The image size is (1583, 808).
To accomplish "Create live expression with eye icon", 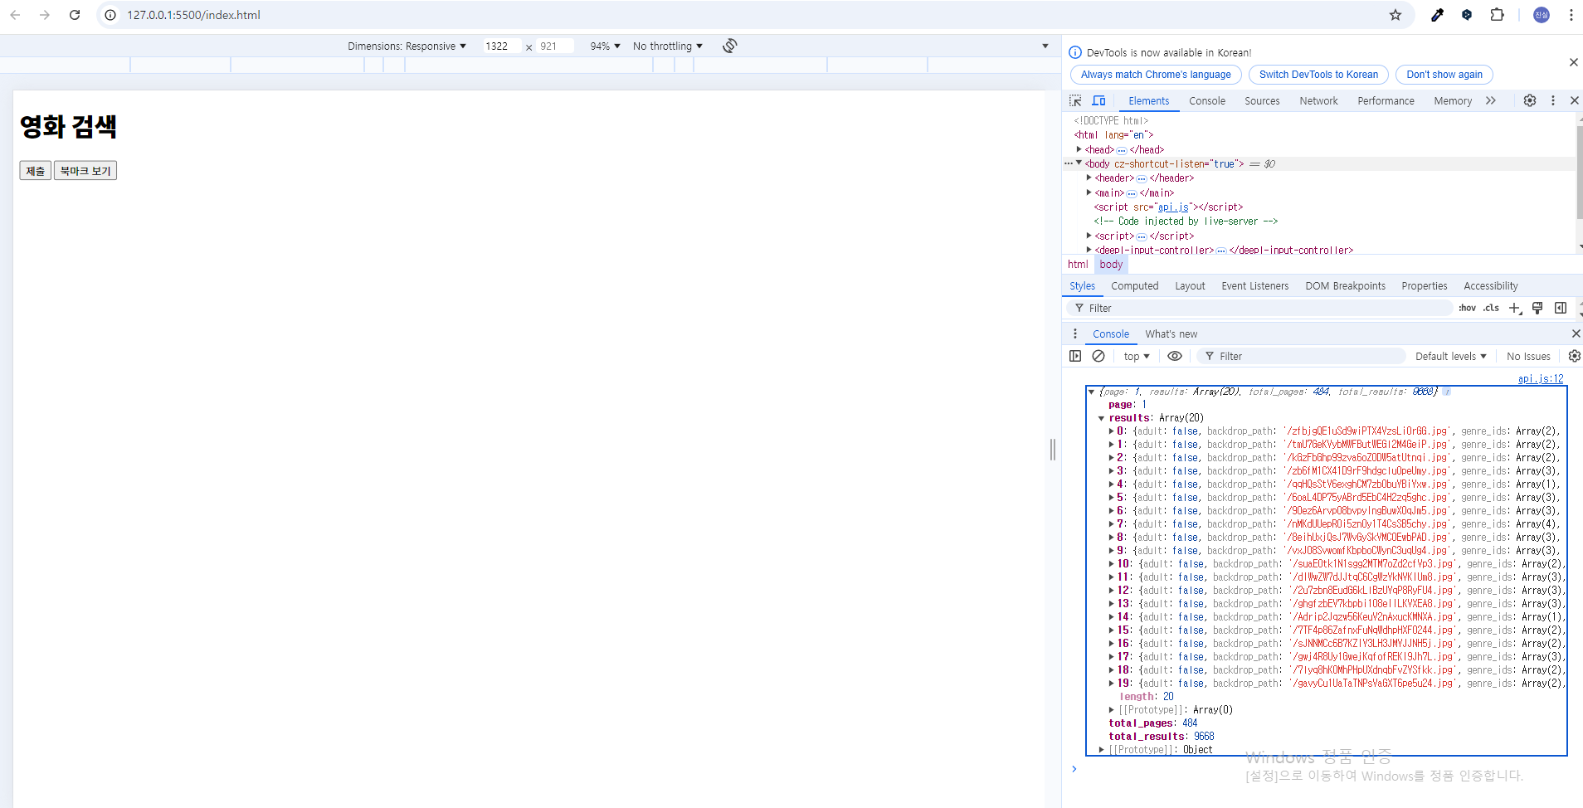I will 1175,356.
